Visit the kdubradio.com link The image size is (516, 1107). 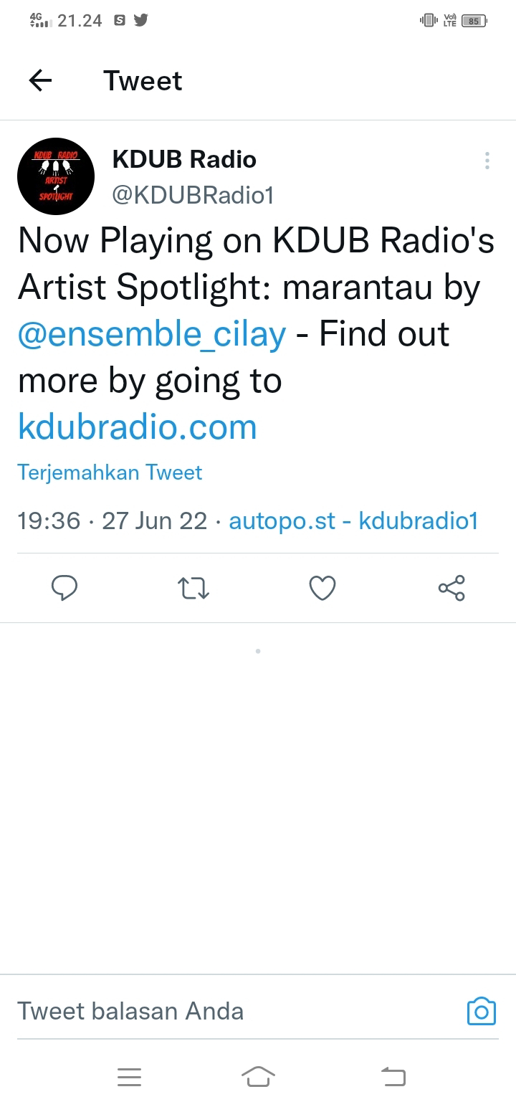click(137, 427)
